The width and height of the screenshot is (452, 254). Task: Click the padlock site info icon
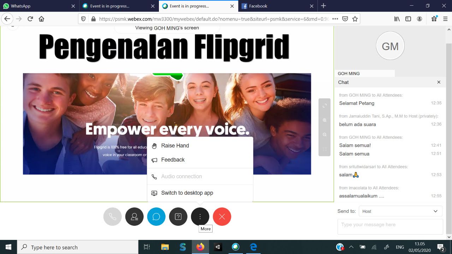93,19
